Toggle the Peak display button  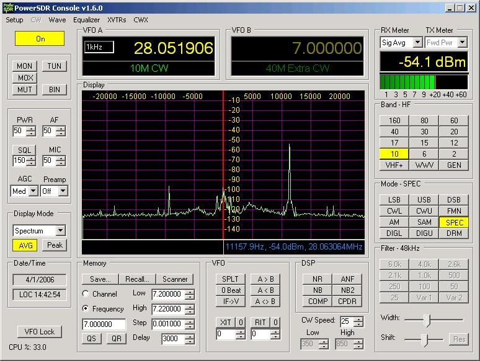(x=55, y=245)
